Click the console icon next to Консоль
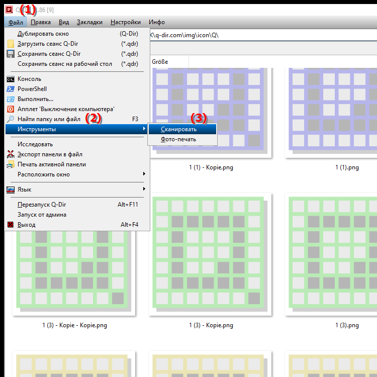Image resolution: width=377 pixels, height=377 pixels. tap(11, 79)
